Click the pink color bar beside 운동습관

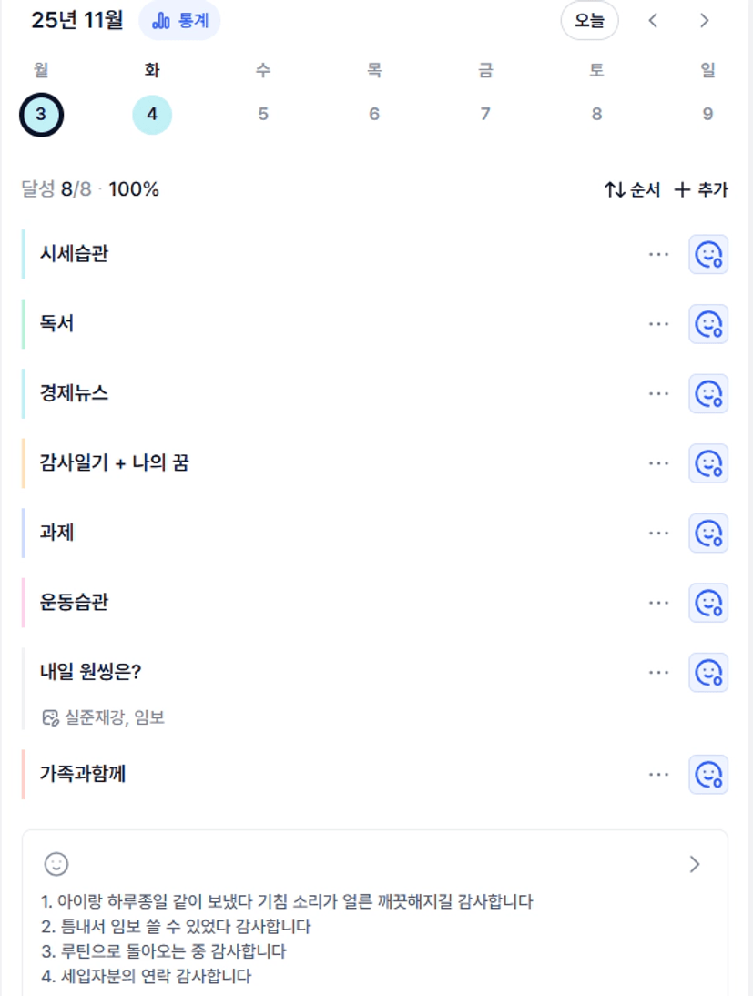[24, 603]
